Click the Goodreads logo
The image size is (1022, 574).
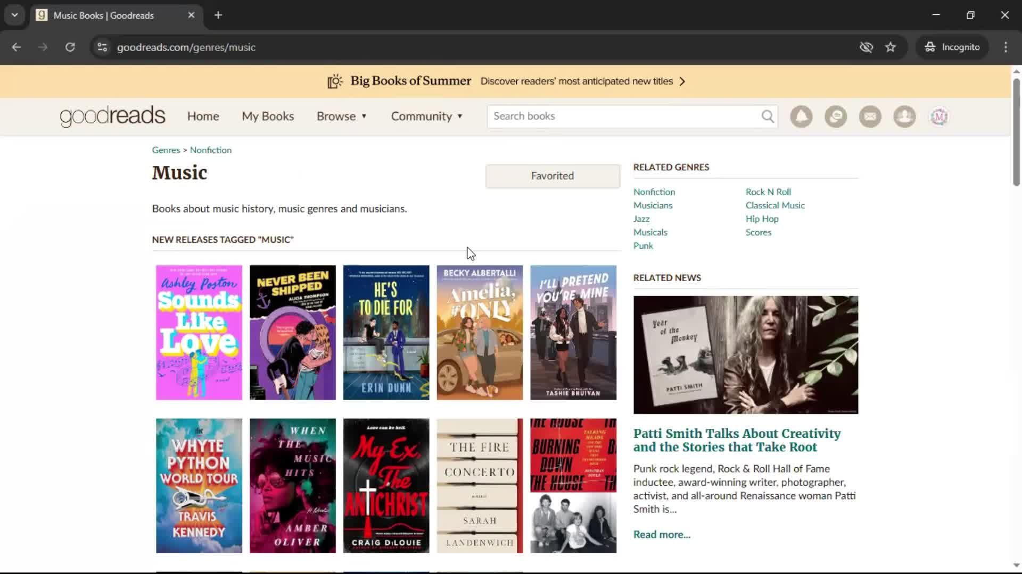point(112,116)
